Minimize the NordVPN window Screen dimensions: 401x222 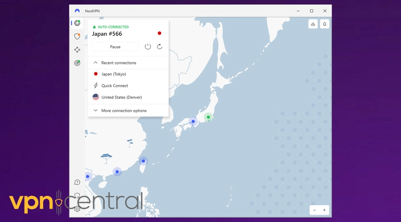coord(298,11)
